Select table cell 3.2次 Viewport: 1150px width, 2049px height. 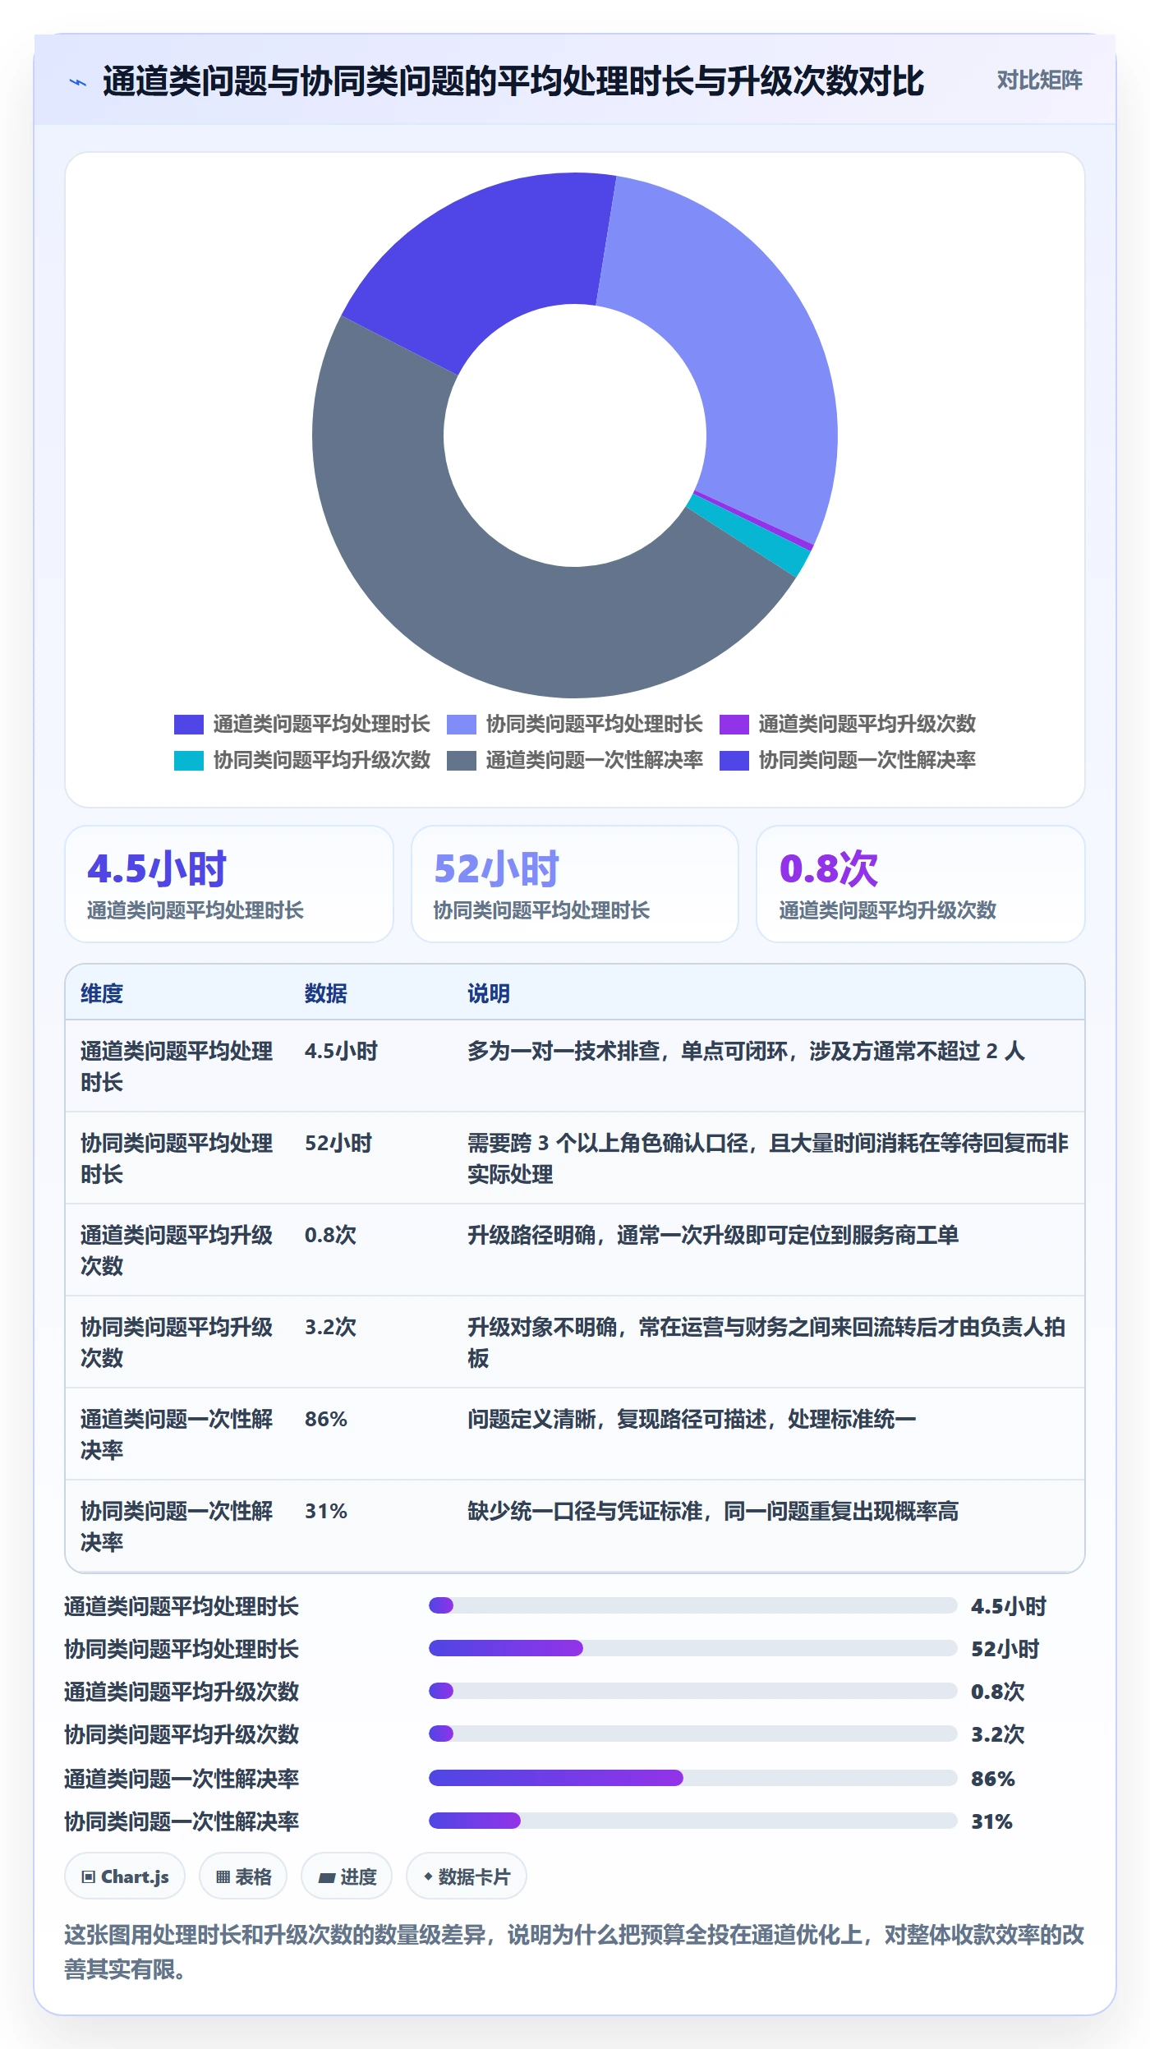330,1327
